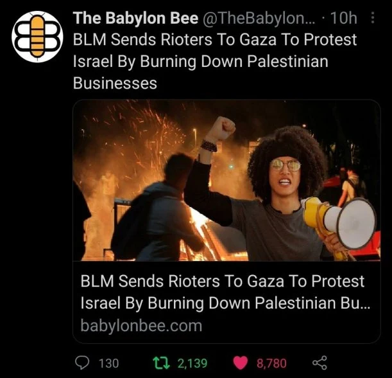Click the word Businesses in the tweet

[x=115, y=83]
